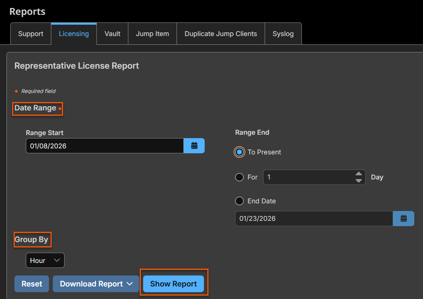Click the Range Start date field
423x299 pixels.
click(104, 146)
